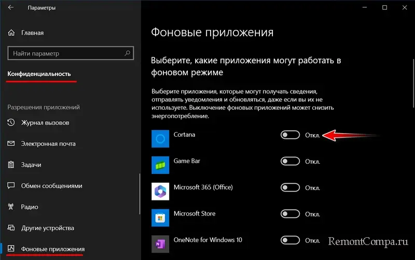Click the Фоновые приложения sidebar icon

[11, 249]
